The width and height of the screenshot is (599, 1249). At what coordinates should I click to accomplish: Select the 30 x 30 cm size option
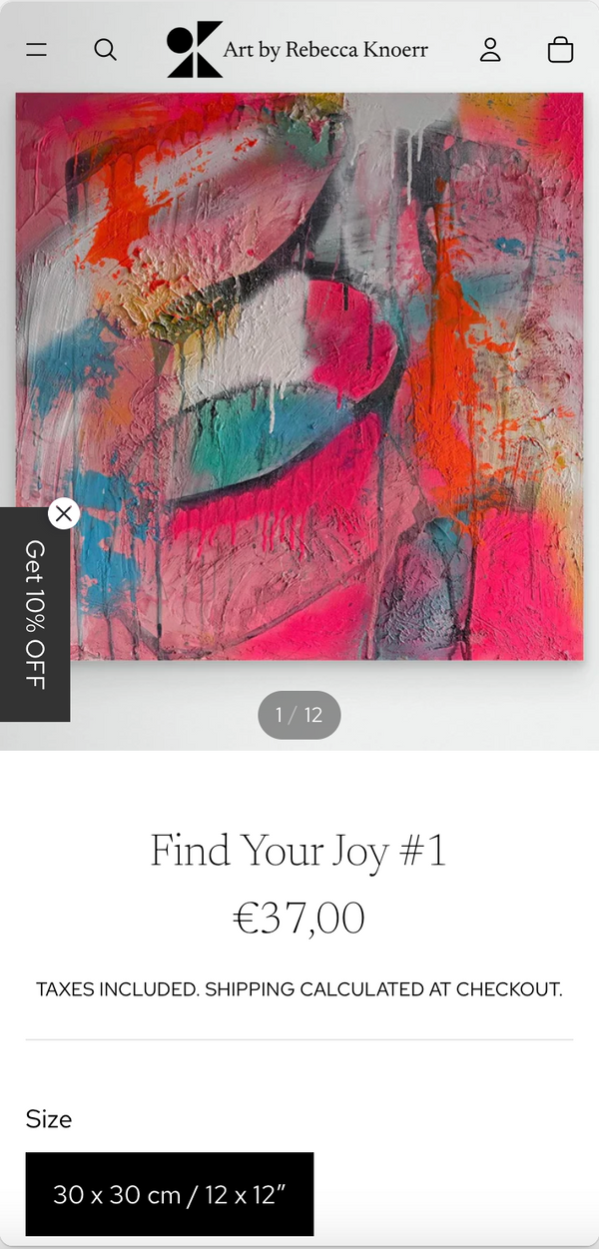tap(170, 1194)
